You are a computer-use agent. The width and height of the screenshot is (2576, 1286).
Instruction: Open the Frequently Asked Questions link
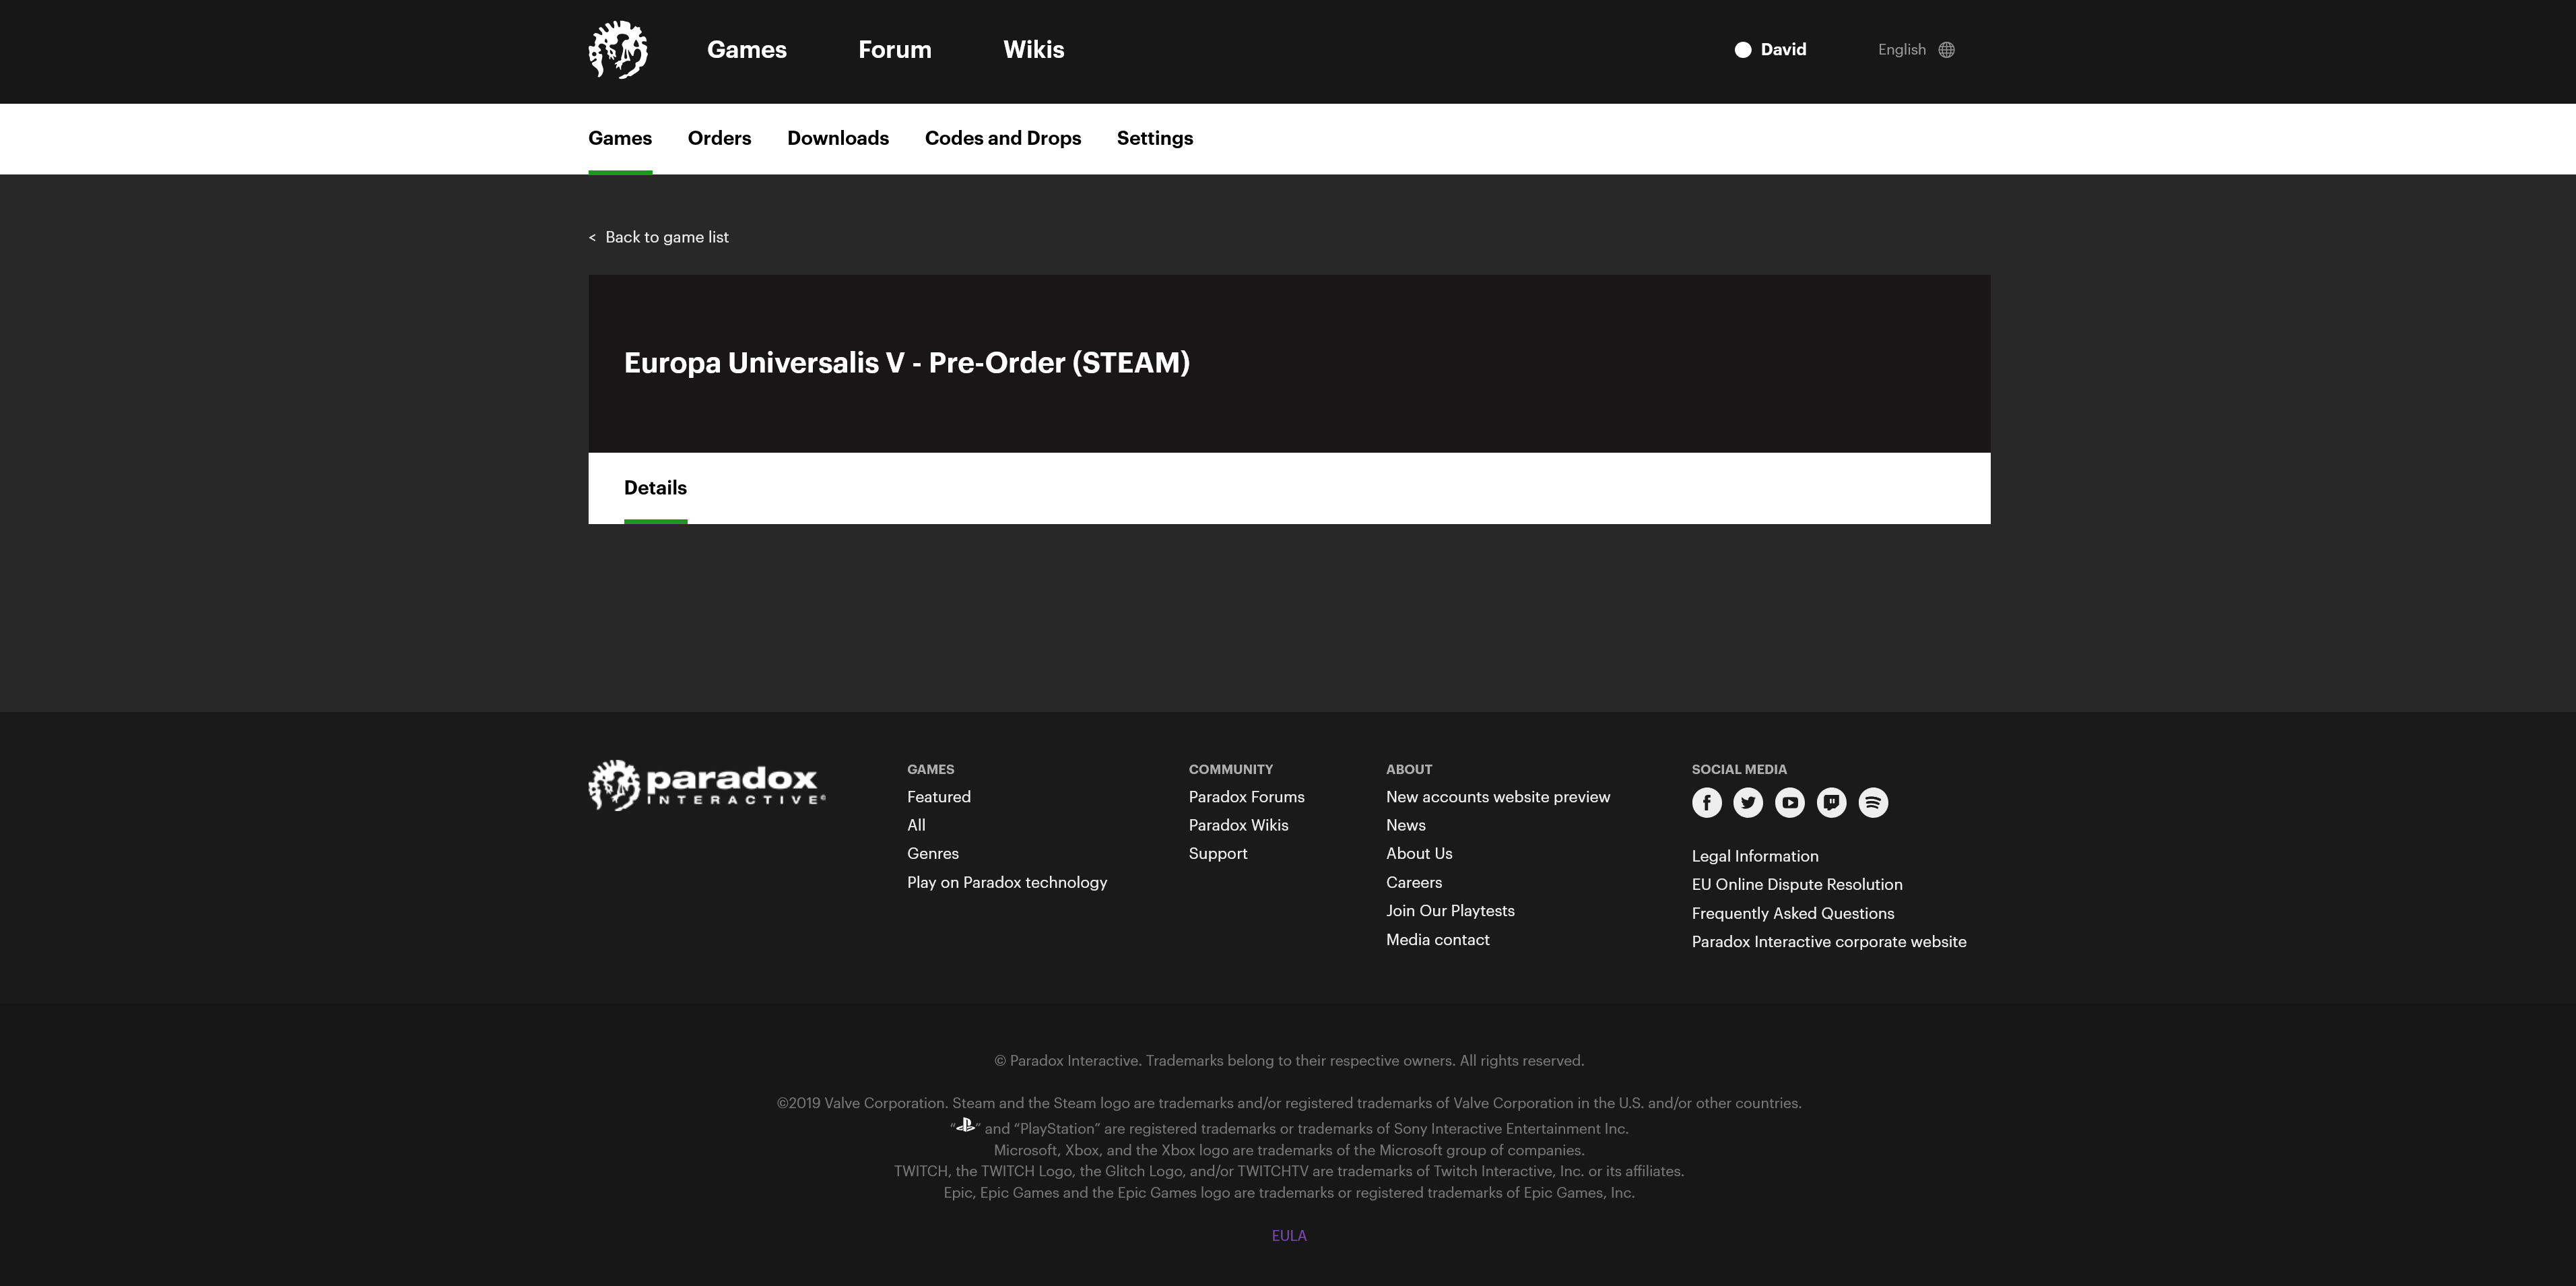pos(1792,913)
